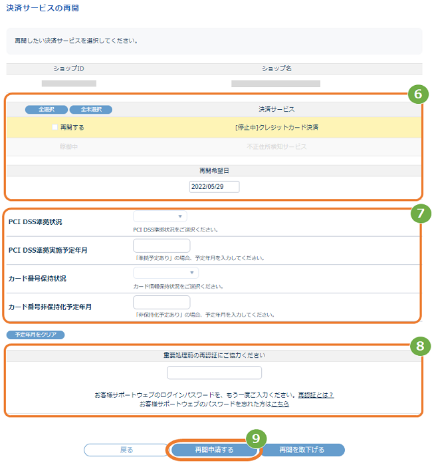This screenshot has height=465, width=432.
Task: Check the 再開する checkbox
Action: tap(54, 127)
